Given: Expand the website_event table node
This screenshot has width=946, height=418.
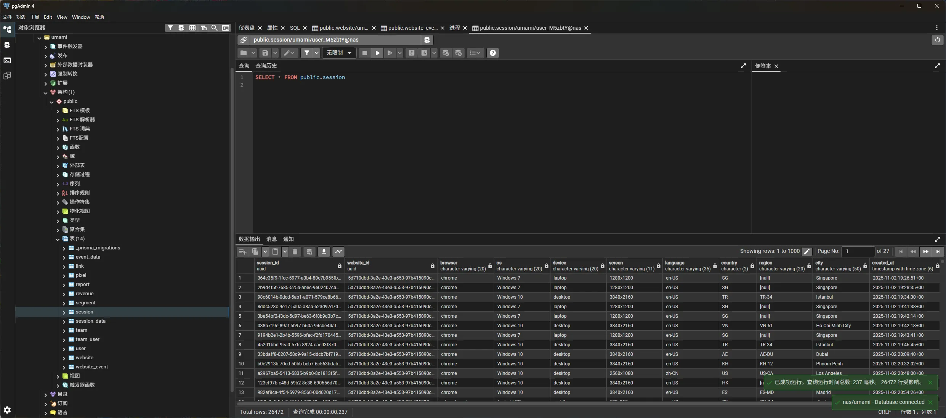Looking at the screenshot, I should [64, 367].
